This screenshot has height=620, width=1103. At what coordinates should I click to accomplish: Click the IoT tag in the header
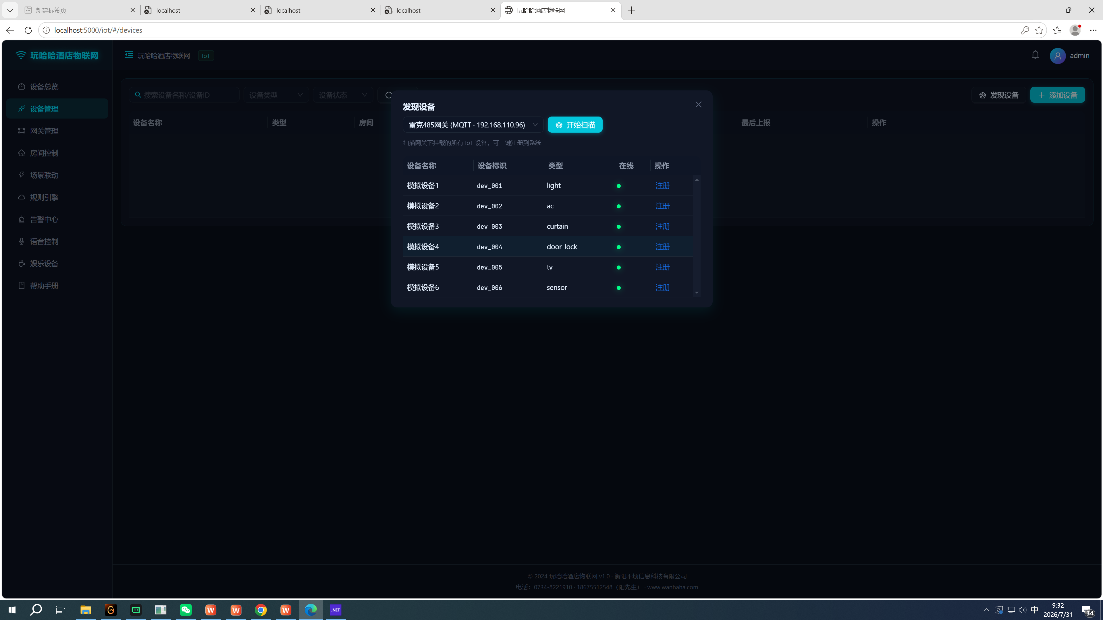[x=206, y=56]
